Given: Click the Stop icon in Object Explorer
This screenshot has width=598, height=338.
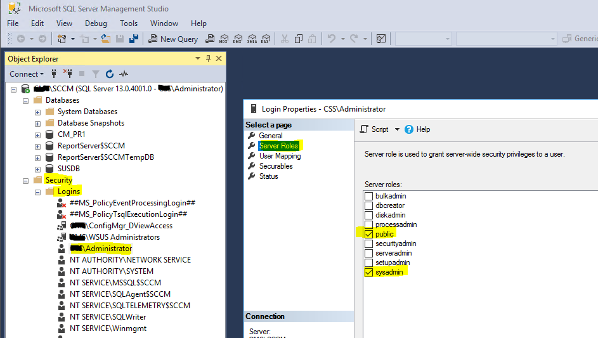Looking at the screenshot, I should coord(82,74).
